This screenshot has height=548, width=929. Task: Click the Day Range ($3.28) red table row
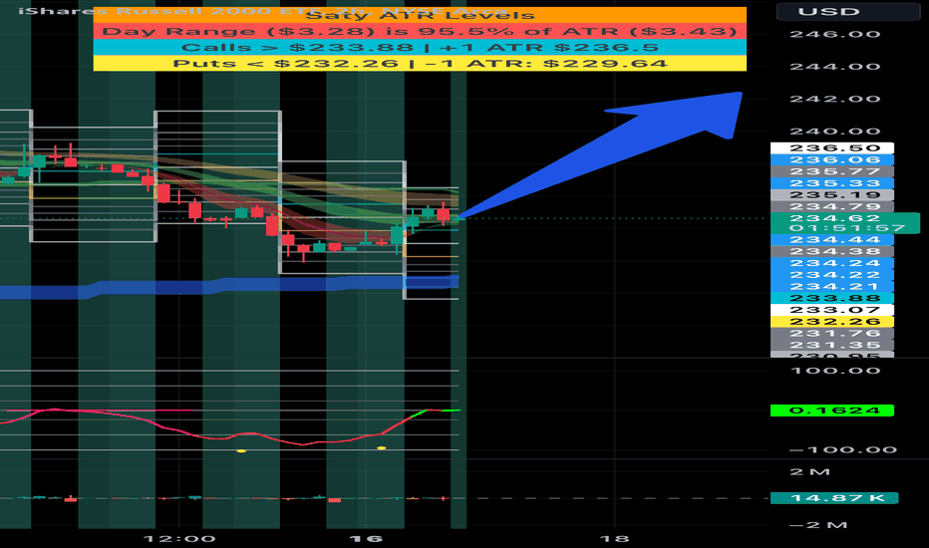tap(420, 32)
